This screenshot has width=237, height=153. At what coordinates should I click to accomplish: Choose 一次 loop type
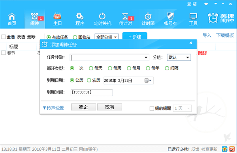pyautogui.click(x=72, y=68)
